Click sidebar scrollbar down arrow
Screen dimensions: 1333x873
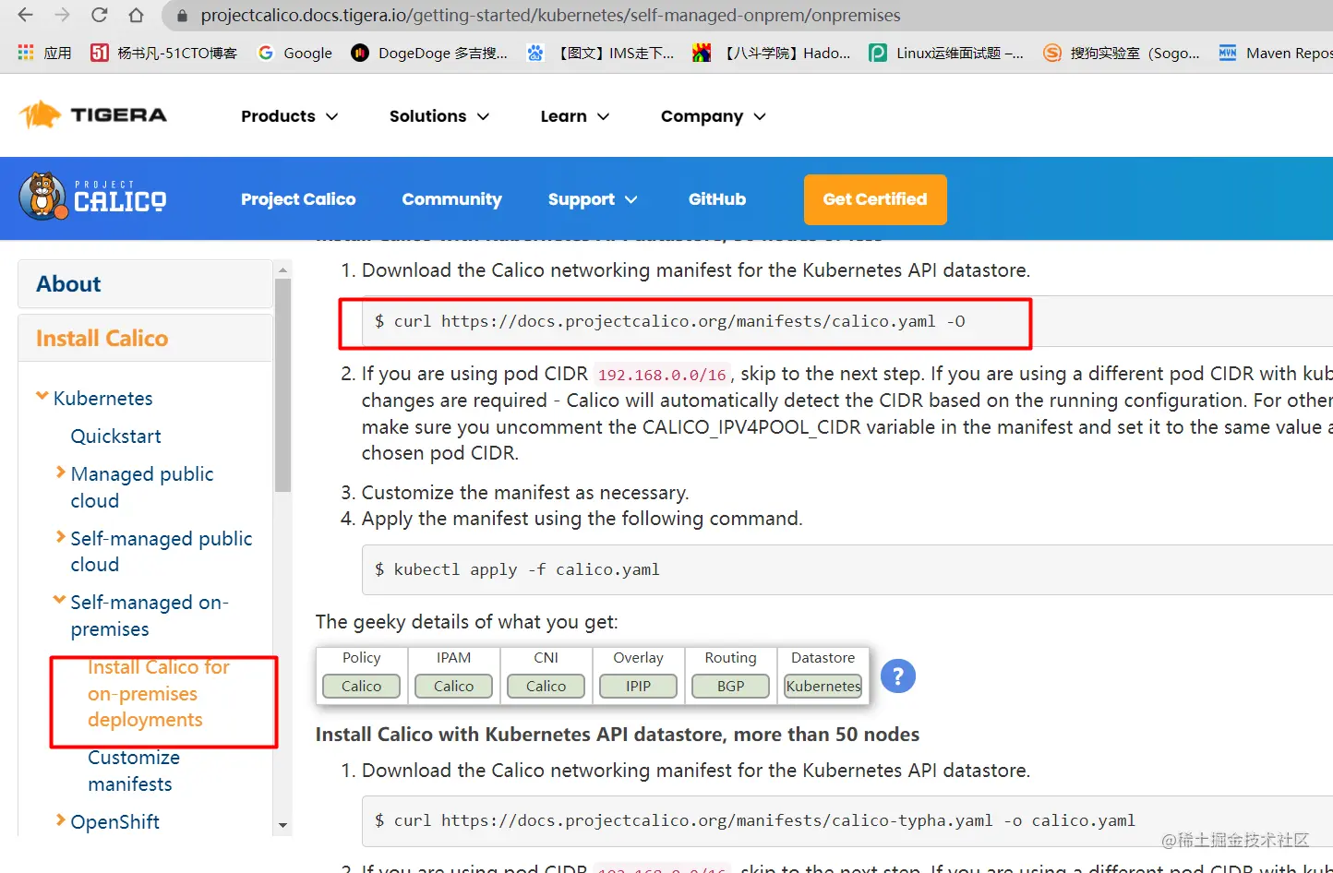(283, 826)
